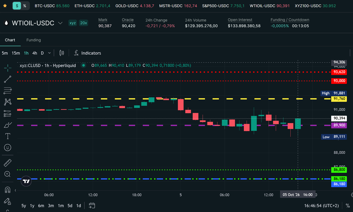Viewport: 353px width, 212px height.
Task: Click the Oracle price label
Action: (x=128, y=20)
